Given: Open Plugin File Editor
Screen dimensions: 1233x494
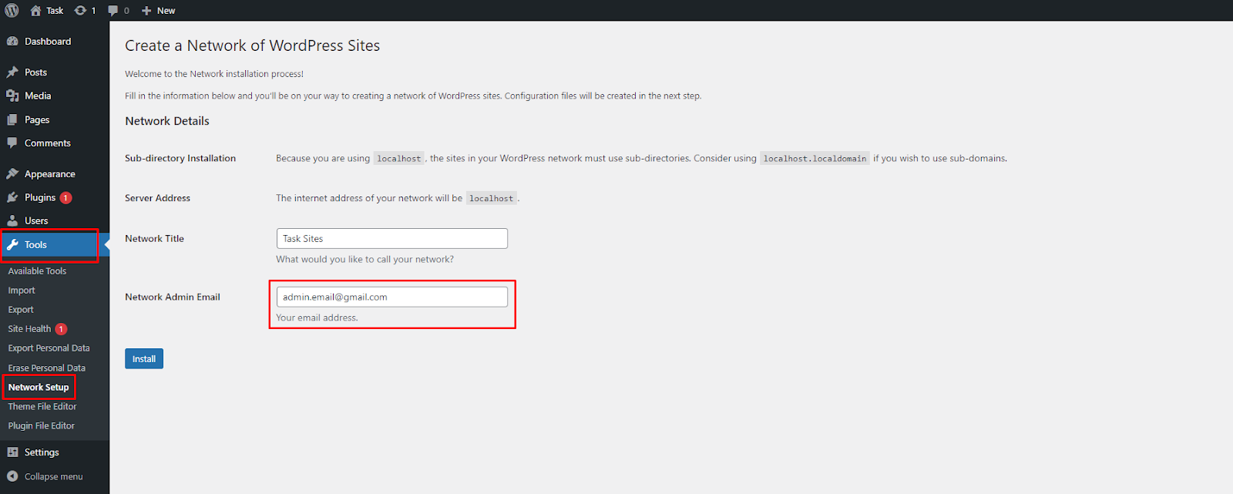Looking at the screenshot, I should (42, 426).
